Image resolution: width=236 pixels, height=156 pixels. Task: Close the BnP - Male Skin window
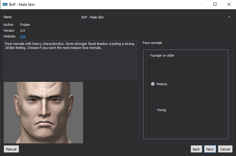(x=229, y=4)
